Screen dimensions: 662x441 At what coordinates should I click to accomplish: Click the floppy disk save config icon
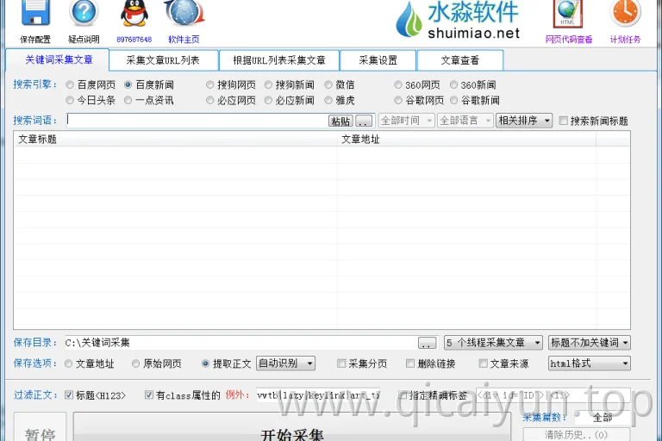[x=35, y=14]
